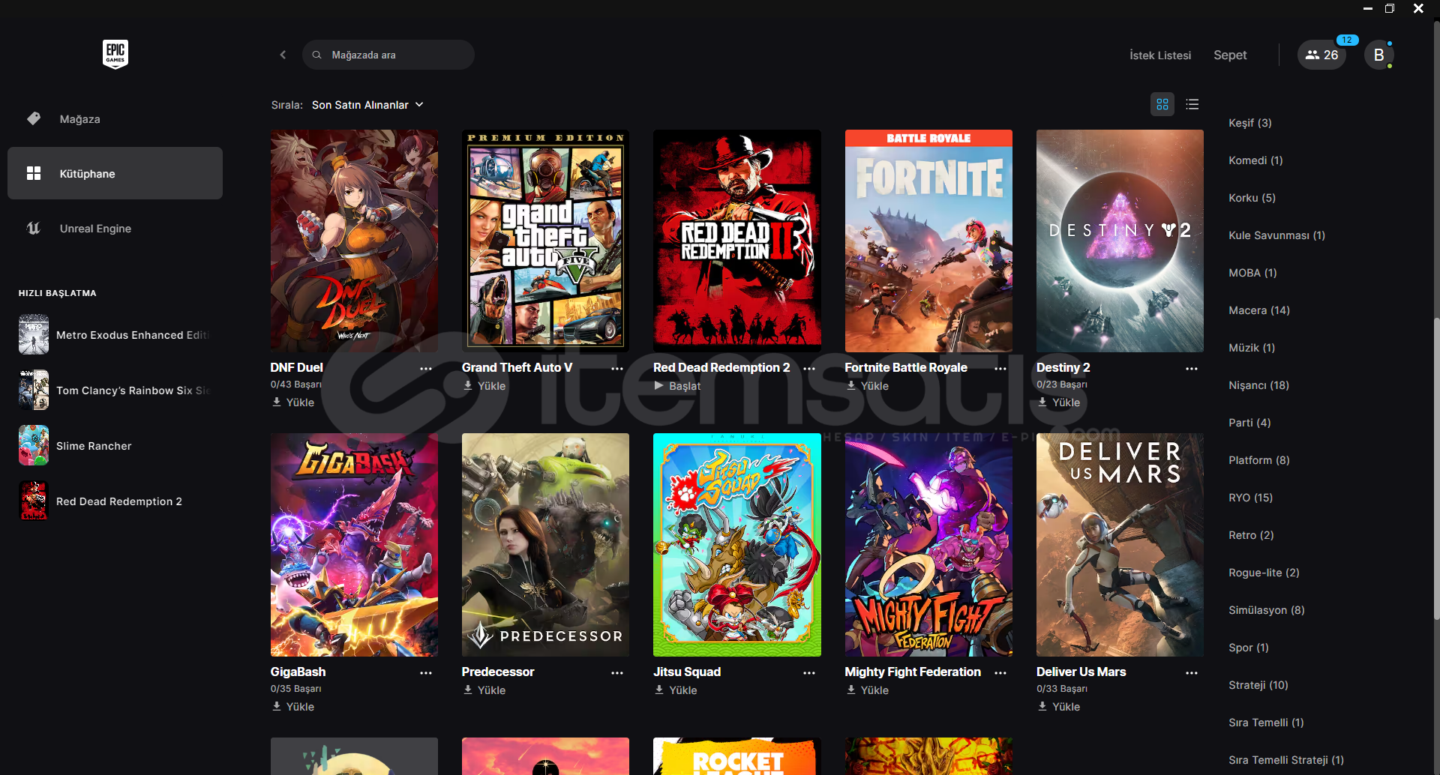Image resolution: width=1440 pixels, height=775 pixels.
Task: Filter by Macera (14) genre
Action: tap(1259, 310)
